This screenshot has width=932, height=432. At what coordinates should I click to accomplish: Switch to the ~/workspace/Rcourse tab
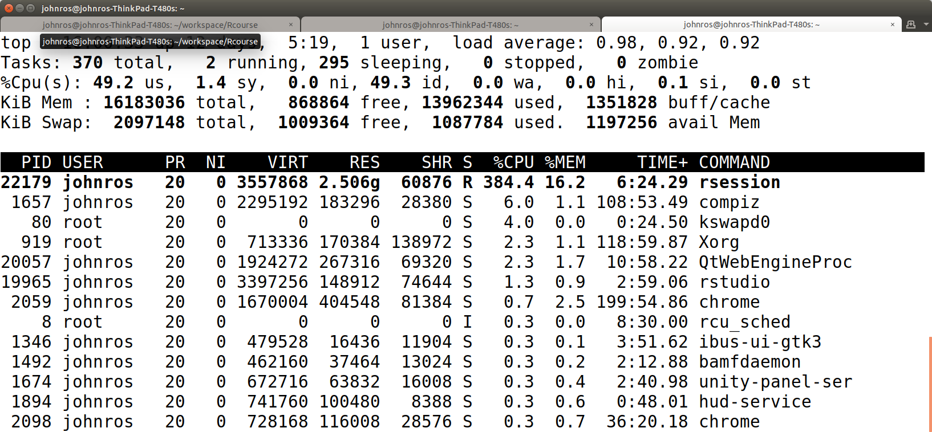pos(149,25)
